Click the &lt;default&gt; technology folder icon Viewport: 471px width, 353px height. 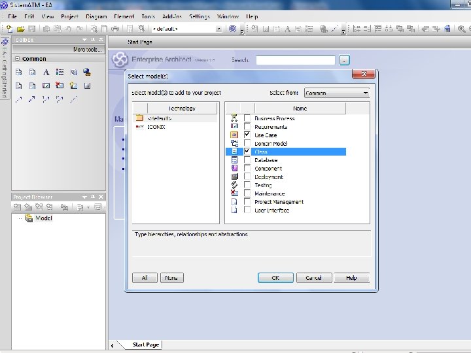tap(139, 118)
